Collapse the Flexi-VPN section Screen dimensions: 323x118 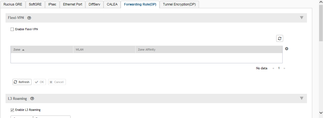click(302, 18)
